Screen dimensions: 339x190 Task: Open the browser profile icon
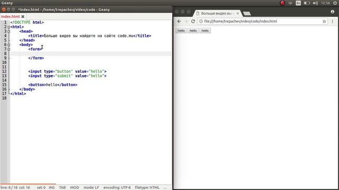pyautogui.click(x=333, y=12)
